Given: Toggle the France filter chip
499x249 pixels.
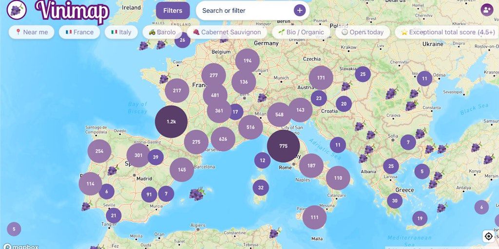Looking at the screenshot, I should [79, 32].
